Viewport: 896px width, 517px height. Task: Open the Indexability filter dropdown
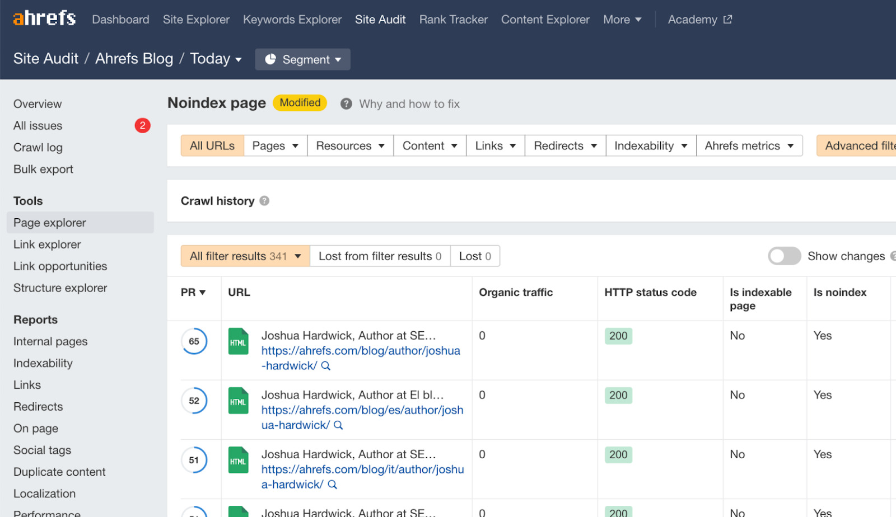650,145
